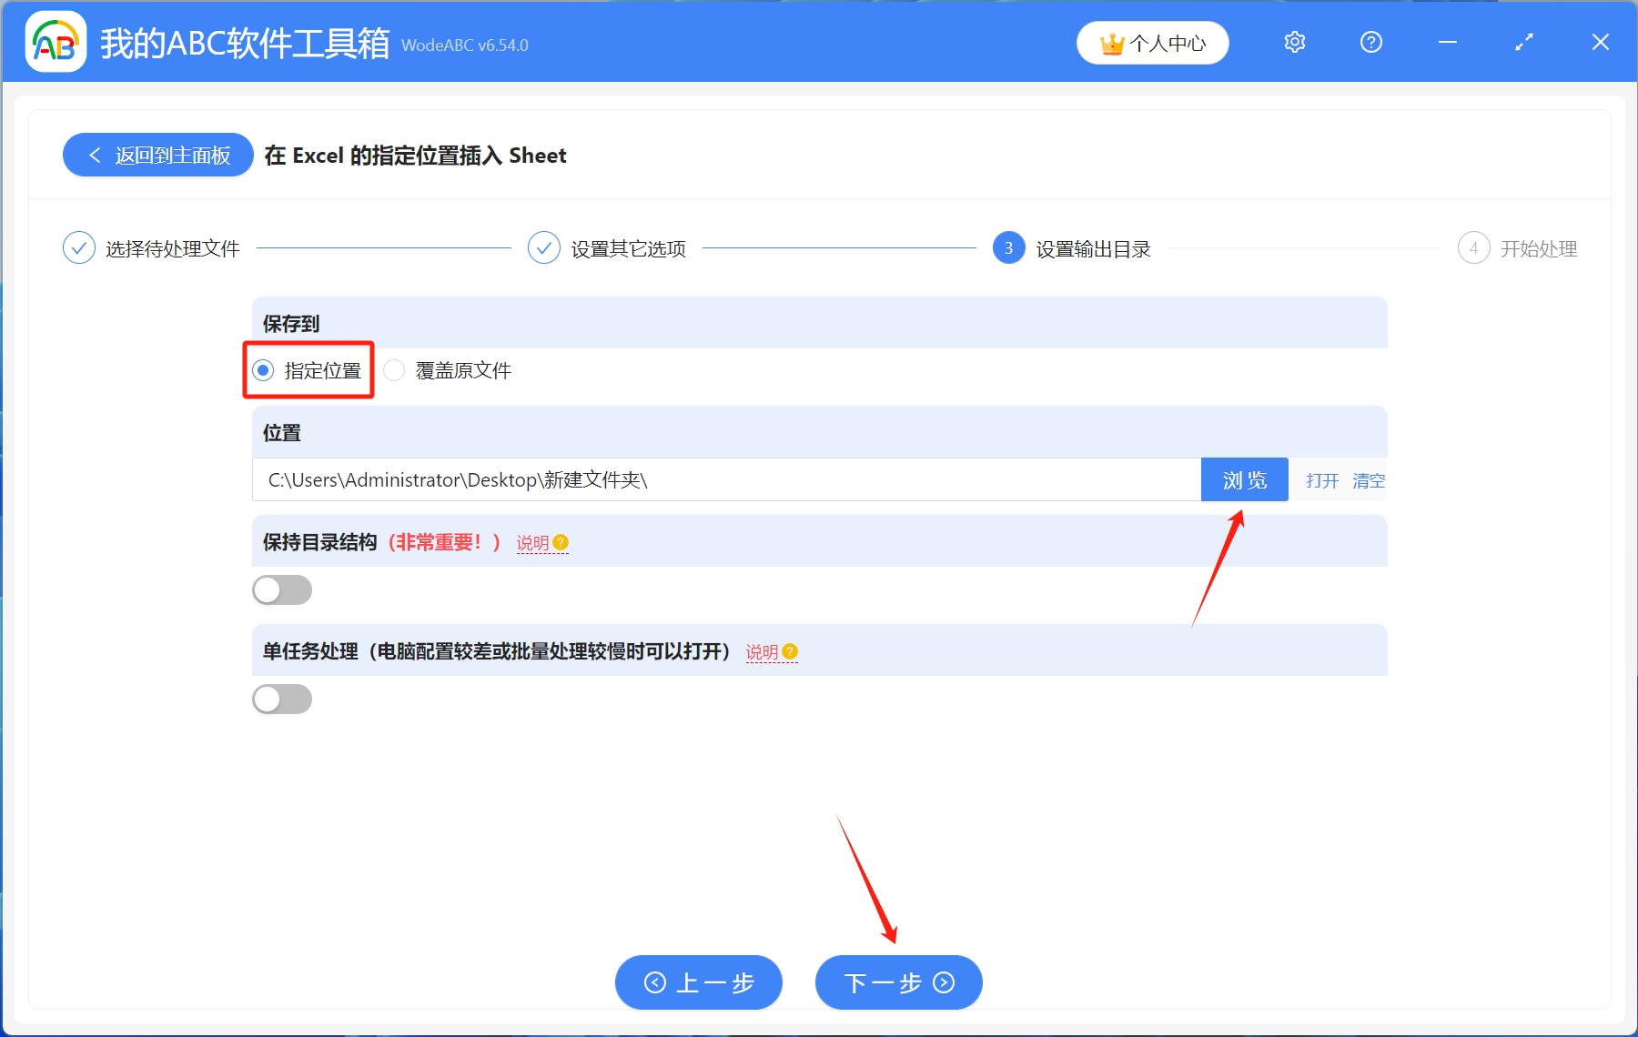Click the ABC toolbox app logo
Screen dimensions: 1638x1037
(x=56, y=42)
